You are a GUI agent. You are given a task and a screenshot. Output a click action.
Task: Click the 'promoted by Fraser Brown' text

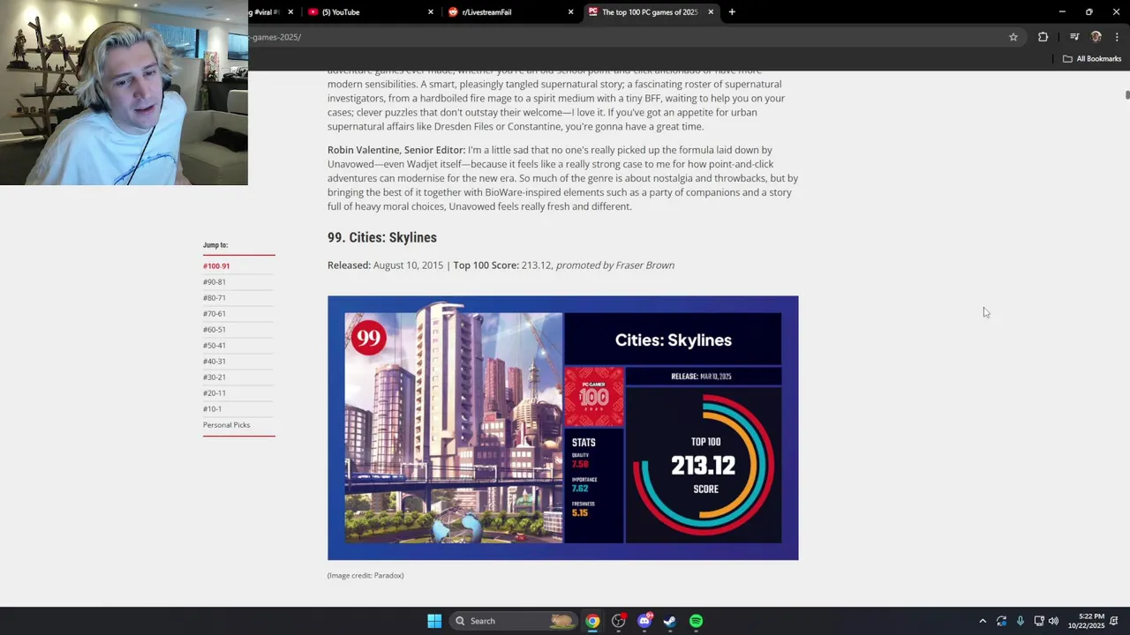point(615,265)
